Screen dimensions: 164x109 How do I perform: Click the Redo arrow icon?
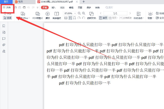(33, 8)
